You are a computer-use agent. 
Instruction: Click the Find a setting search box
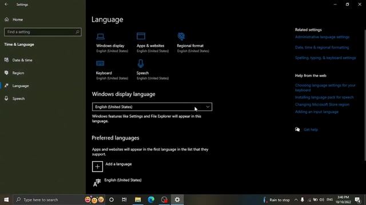[x=43, y=32]
